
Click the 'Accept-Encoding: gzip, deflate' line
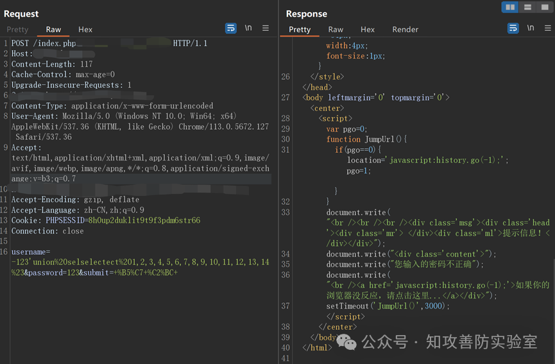pos(76,200)
